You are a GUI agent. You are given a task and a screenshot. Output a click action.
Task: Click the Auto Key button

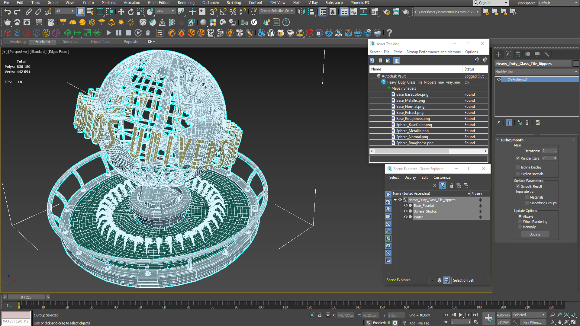tap(503, 315)
